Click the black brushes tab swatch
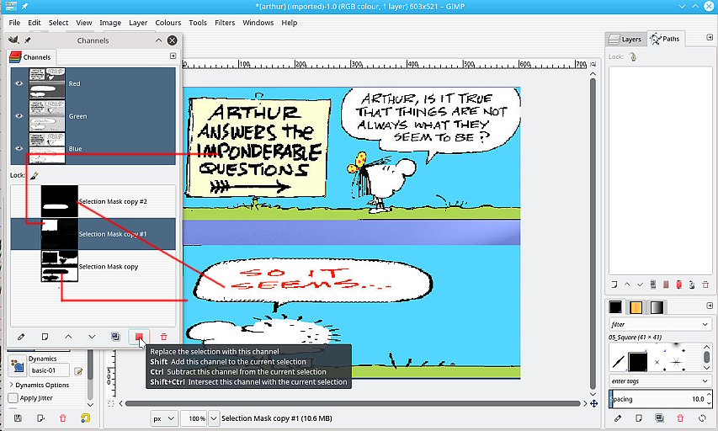This screenshot has height=431, width=718. [615, 307]
